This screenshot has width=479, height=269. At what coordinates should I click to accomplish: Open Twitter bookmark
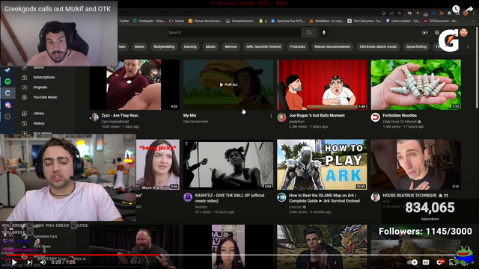[123, 21]
